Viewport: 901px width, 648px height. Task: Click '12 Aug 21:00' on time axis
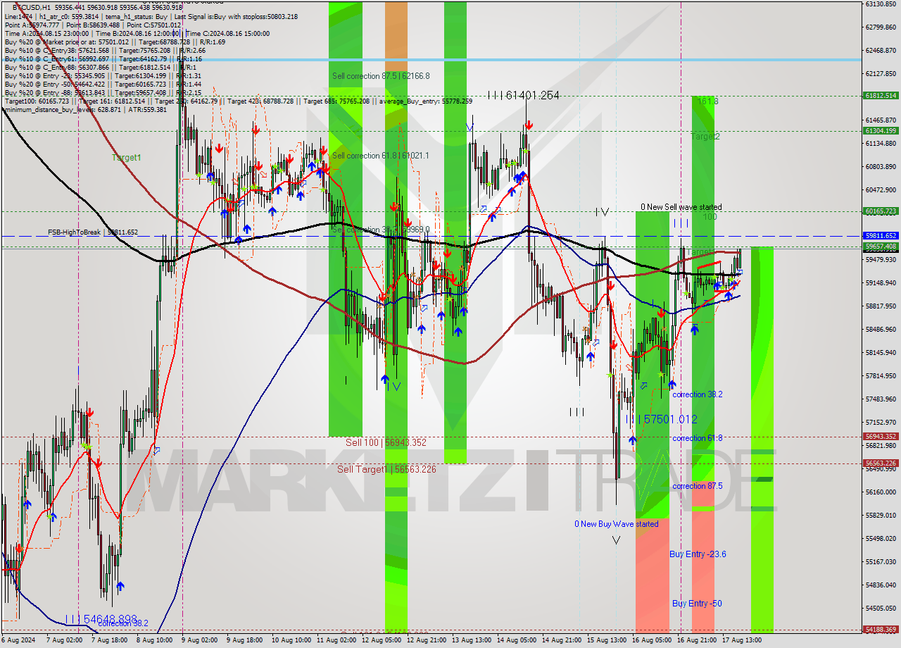pyautogui.click(x=427, y=640)
